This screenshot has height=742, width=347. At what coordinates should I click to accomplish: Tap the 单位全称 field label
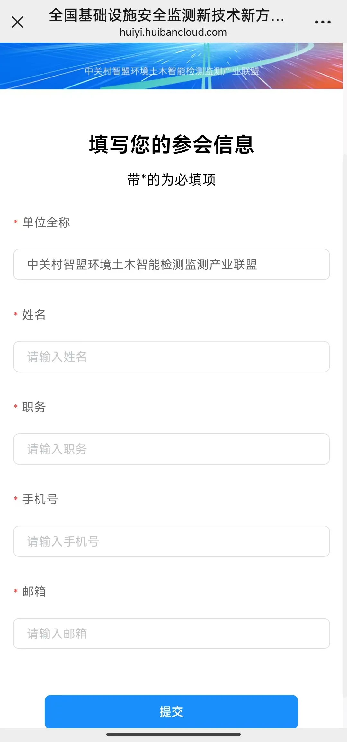tap(46, 222)
